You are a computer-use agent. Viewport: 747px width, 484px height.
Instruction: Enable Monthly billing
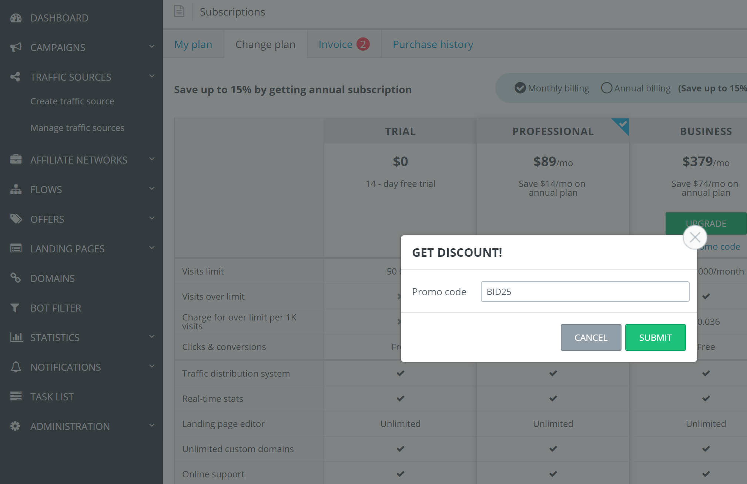520,88
